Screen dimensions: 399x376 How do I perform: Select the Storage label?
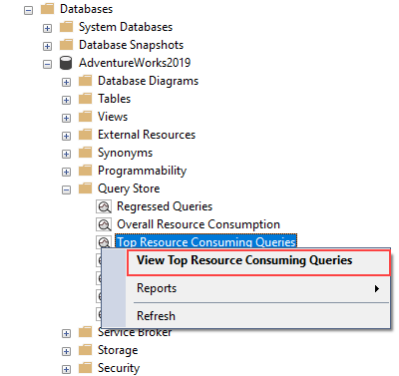click(118, 350)
